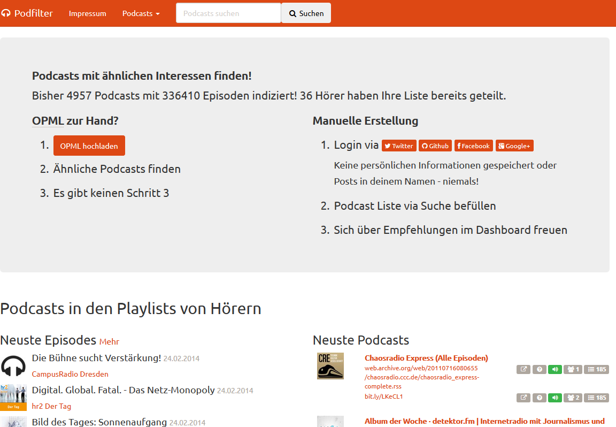Open Chaosradio Express (Alle Episoden) title link
Image resolution: width=616 pixels, height=427 pixels.
[x=426, y=358]
